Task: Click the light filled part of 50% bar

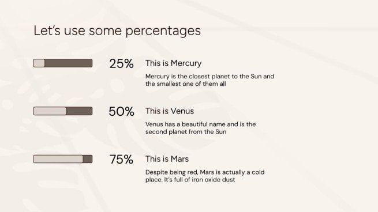Action: pos(50,111)
